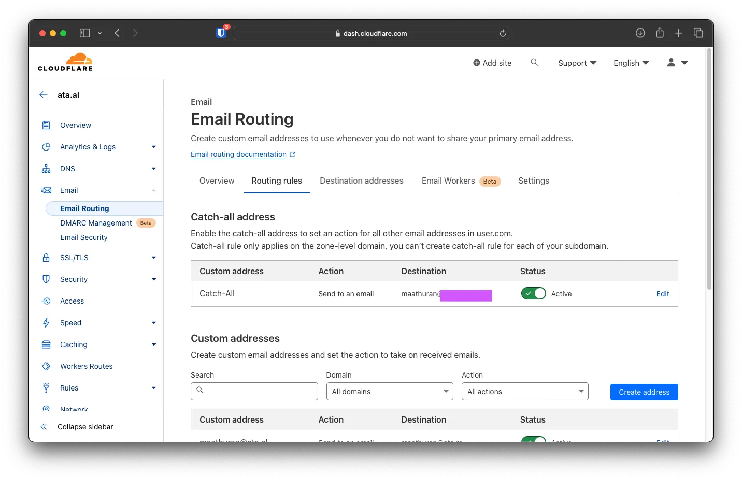Open the Email Workers tab
This screenshot has height=480, width=742.
pyautogui.click(x=461, y=181)
